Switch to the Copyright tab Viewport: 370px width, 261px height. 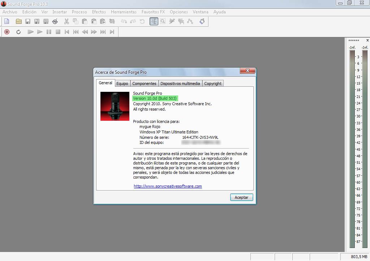(213, 84)
